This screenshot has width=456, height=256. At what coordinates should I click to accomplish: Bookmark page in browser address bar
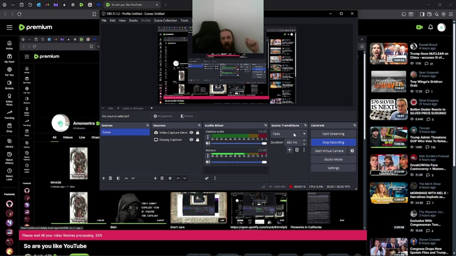click(94, 14)
